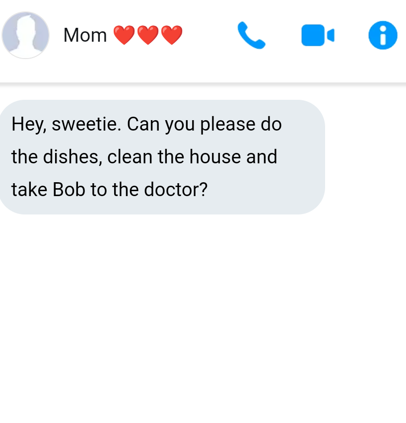The image size is (406, 423).
Task: Click the middle heart emoji in the header
Action: tap(148, 36)
